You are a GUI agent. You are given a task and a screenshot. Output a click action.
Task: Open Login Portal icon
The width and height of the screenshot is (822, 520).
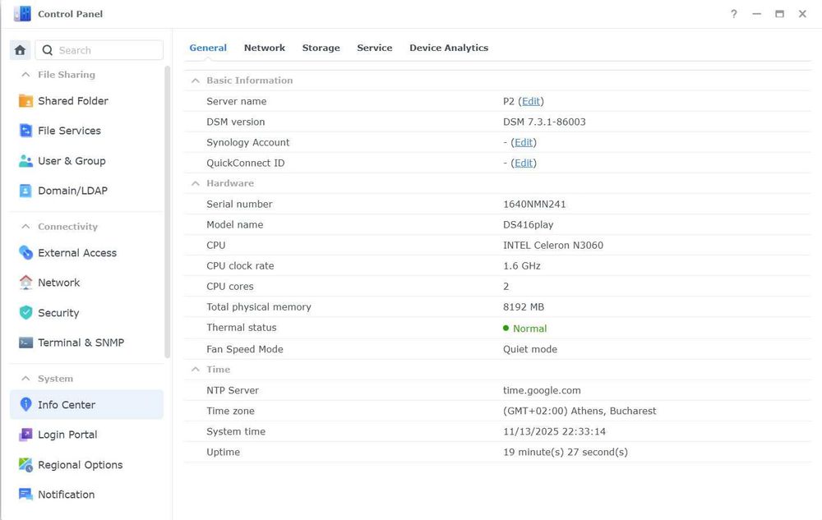coord(25,434)
